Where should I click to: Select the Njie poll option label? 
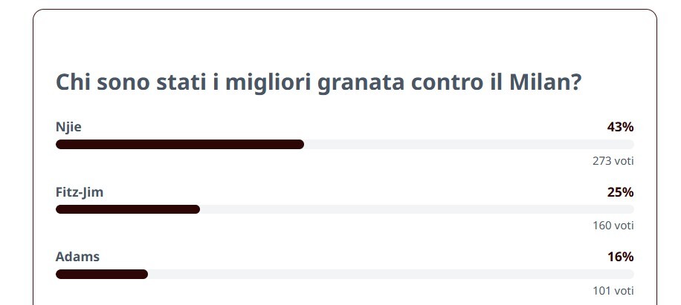coord(68,128)
